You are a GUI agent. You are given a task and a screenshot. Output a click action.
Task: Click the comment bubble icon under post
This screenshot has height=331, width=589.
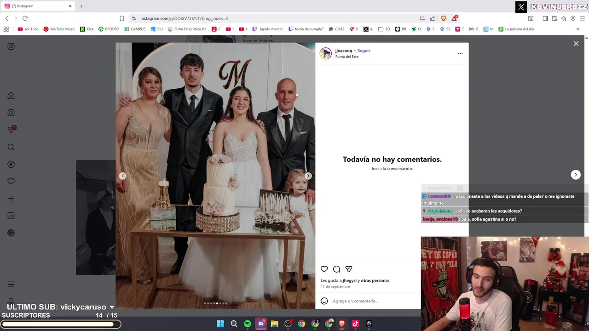[x=336, y=269]
